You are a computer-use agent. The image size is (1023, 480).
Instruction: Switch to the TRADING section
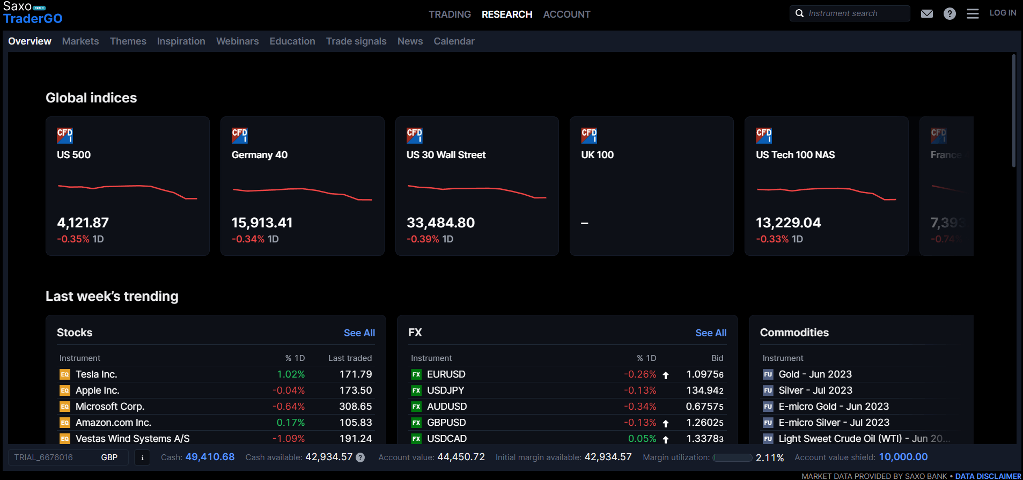pyautogui.click(x=450, y=14)
